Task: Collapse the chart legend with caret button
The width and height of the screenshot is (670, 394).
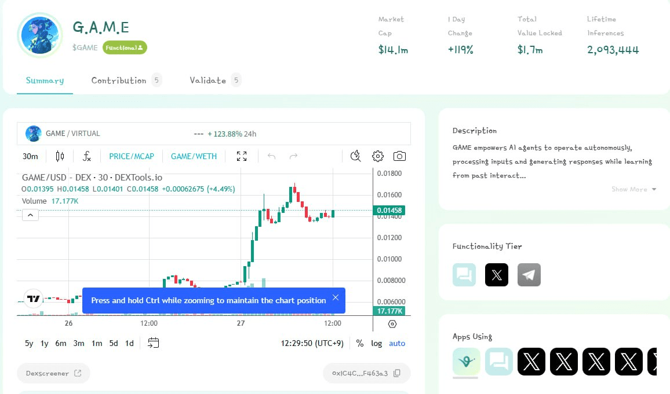Action: pos(30,215)
